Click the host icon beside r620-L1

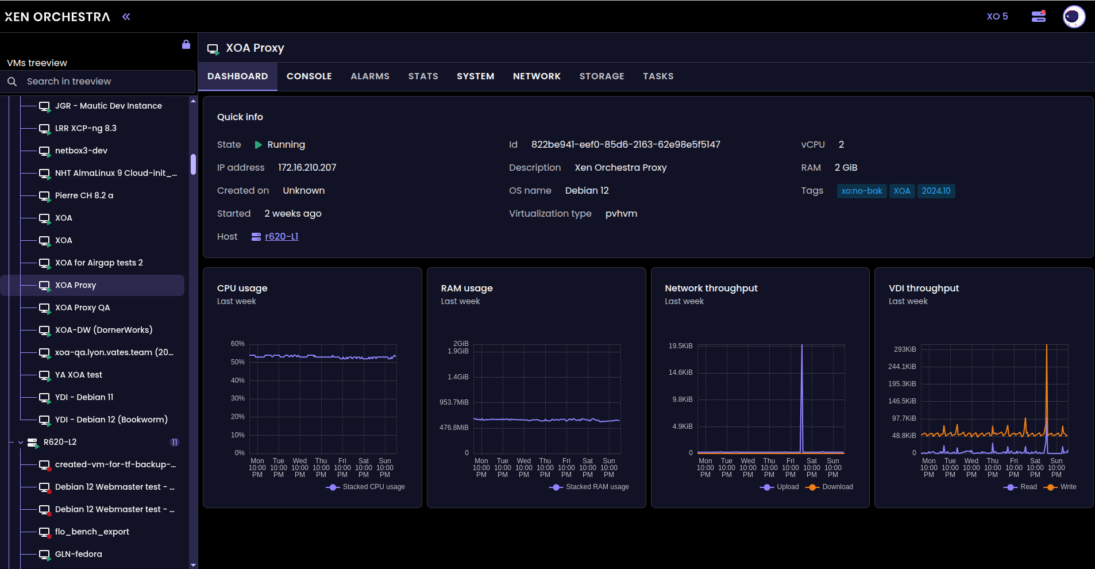(x=256, y=237)
